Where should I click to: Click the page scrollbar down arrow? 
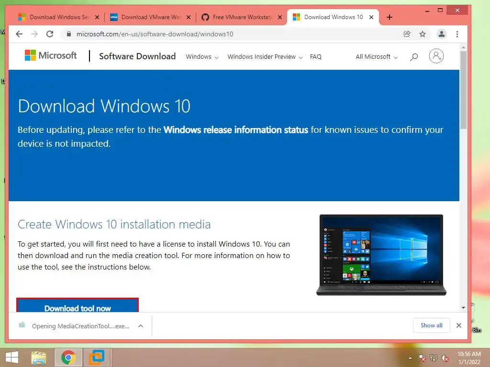[x=463, y=308]
